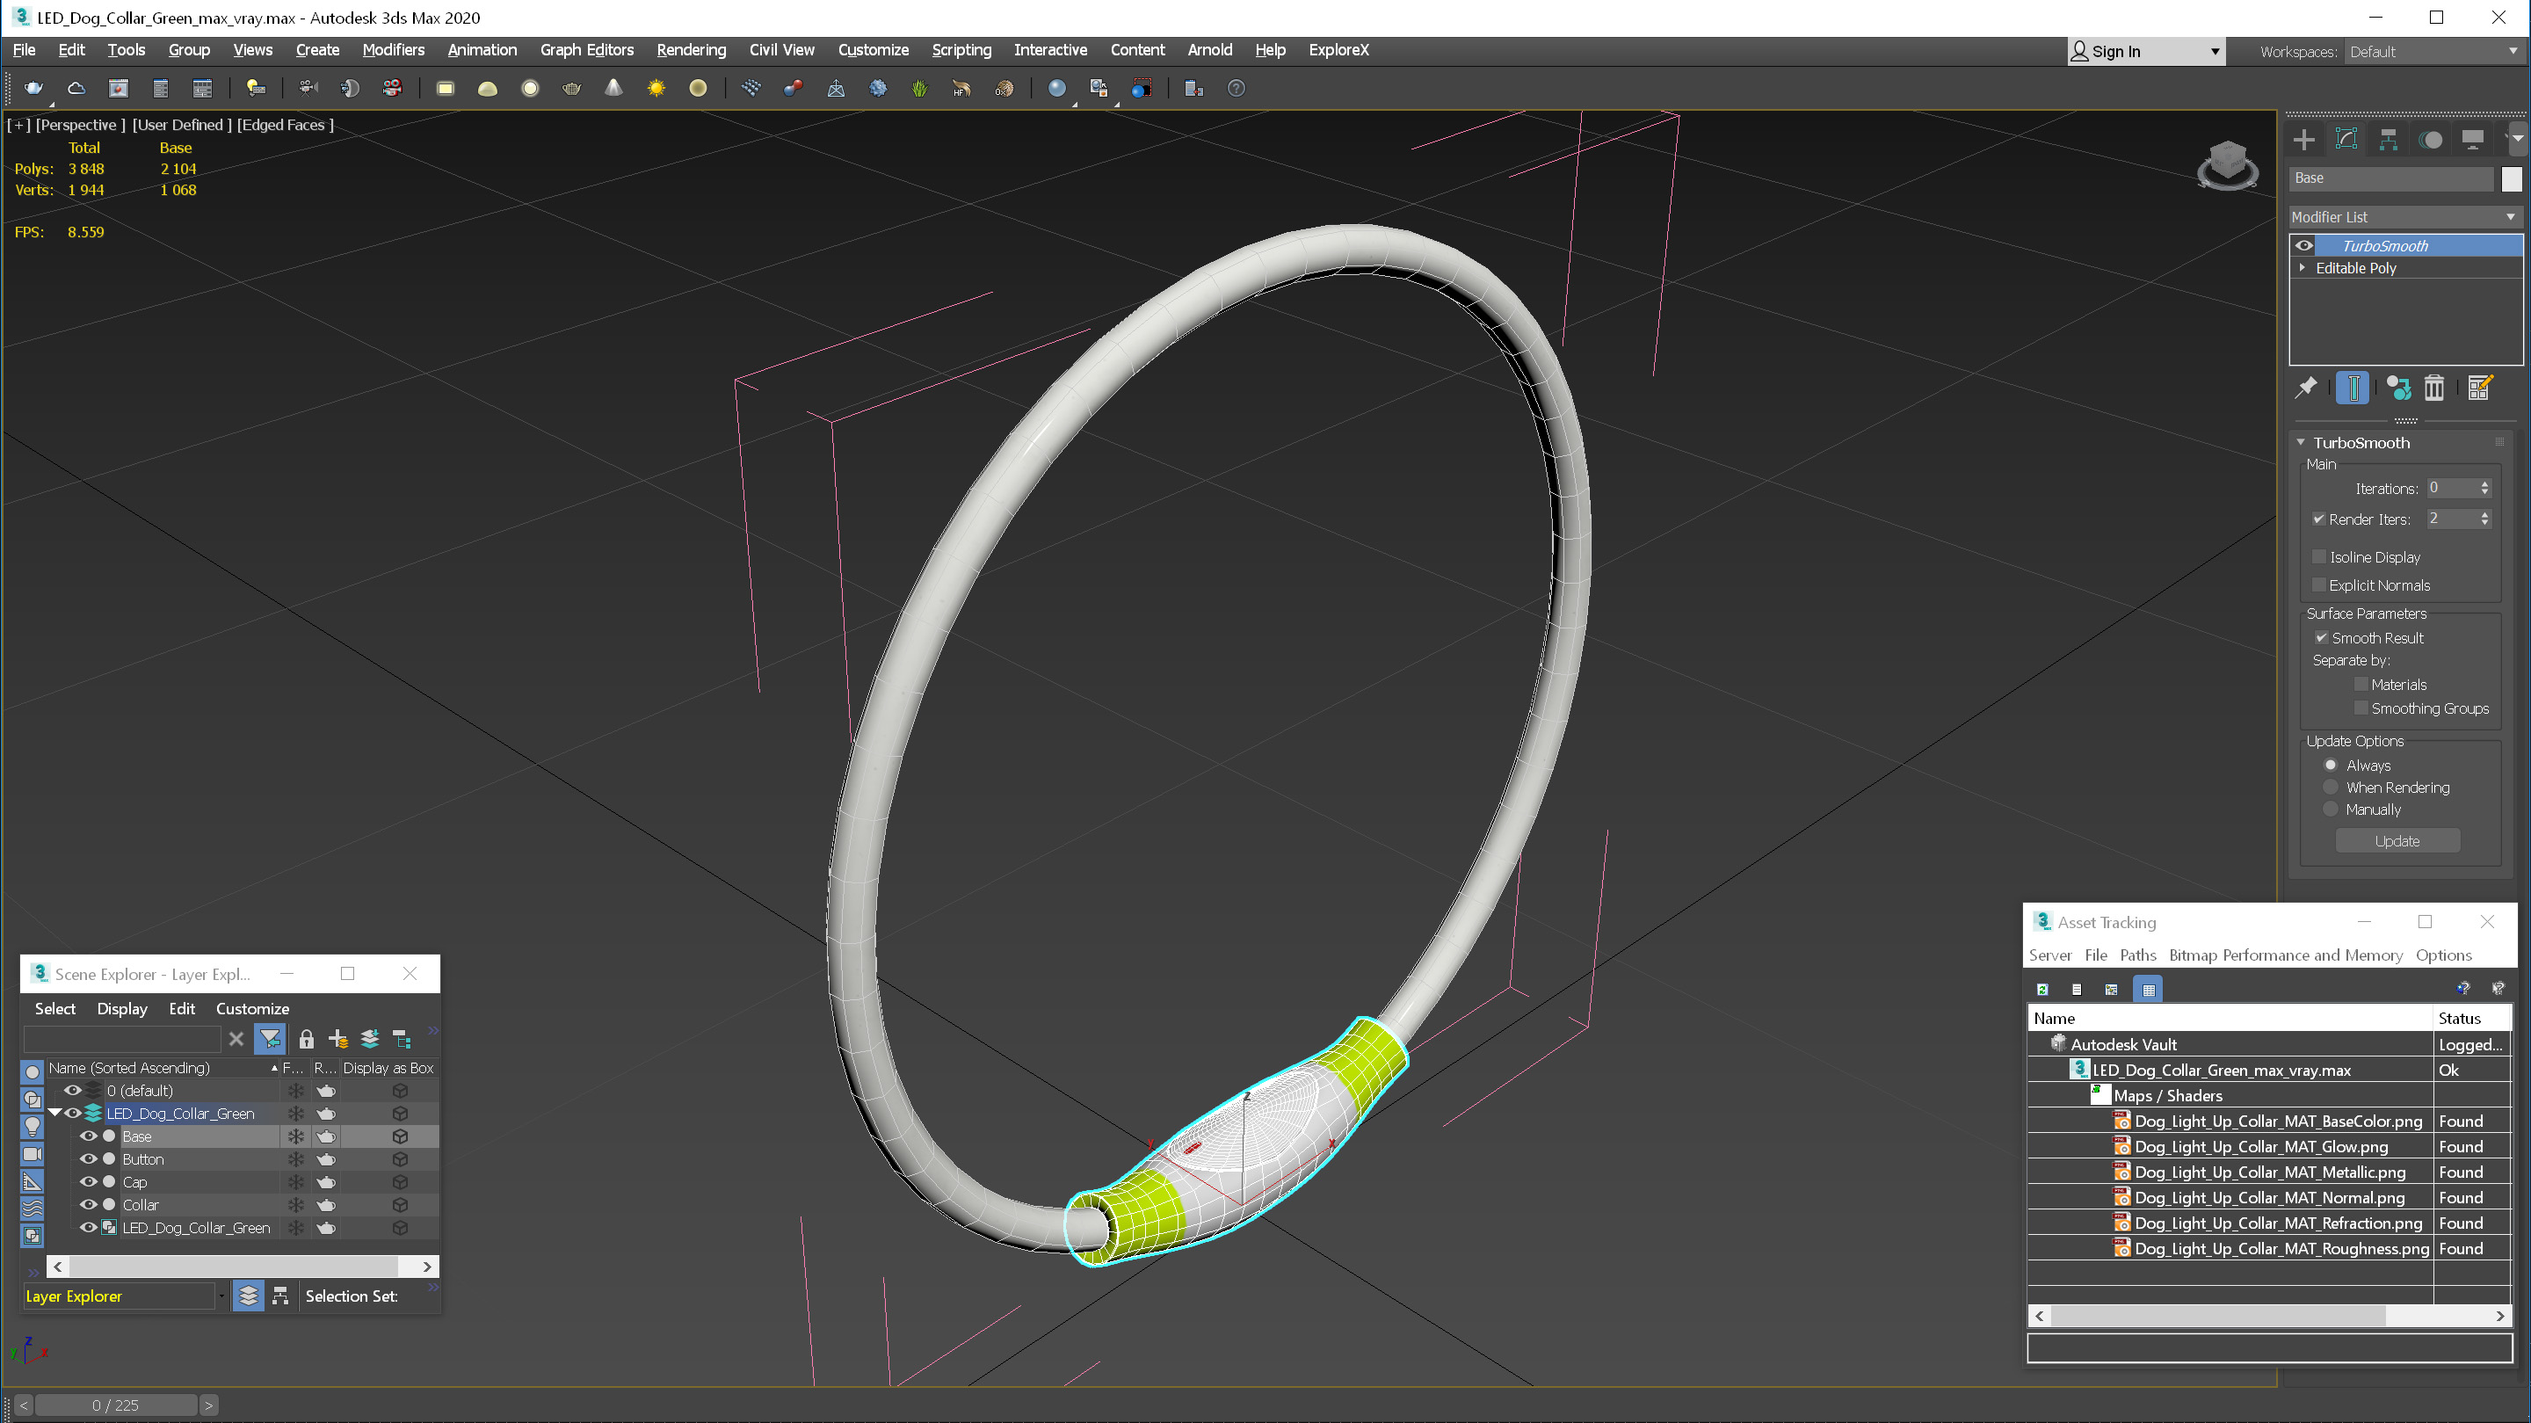Click the ViewCube in the viewport

[x=2228, y=164]
